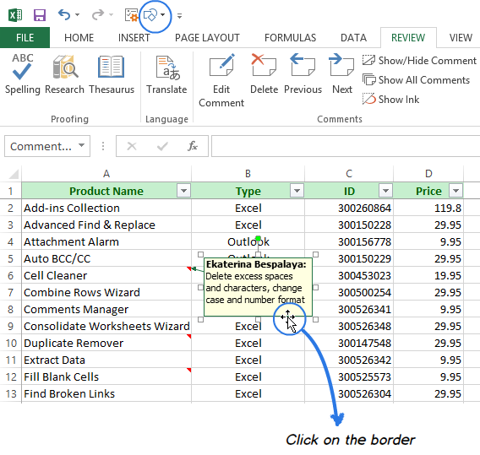Viewport: 480px width, 455px height.
Task: Open the DATA tab
Action: pyautogui.click(x=353, y=38)
